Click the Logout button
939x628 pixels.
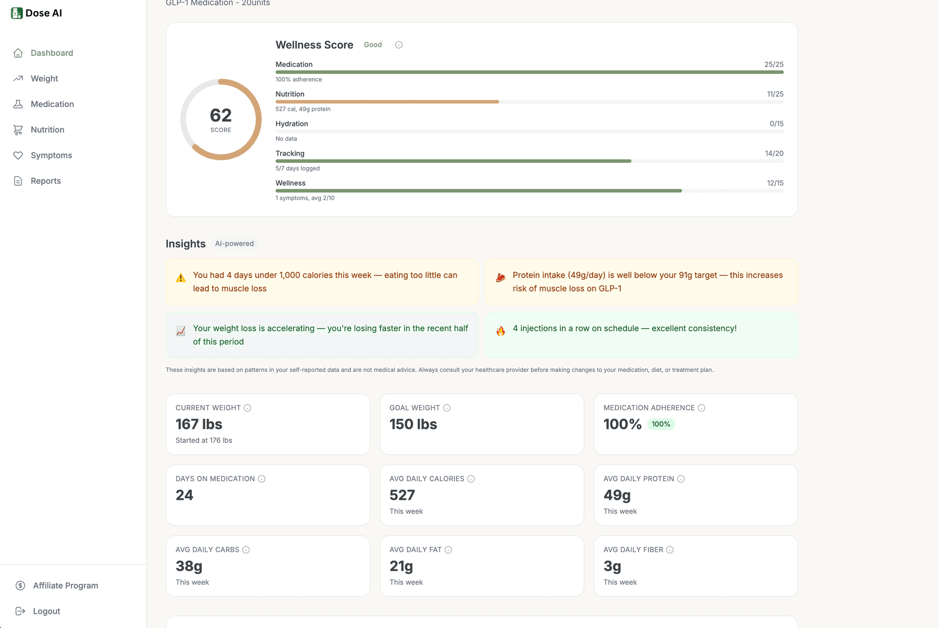[x=46, y=611]
